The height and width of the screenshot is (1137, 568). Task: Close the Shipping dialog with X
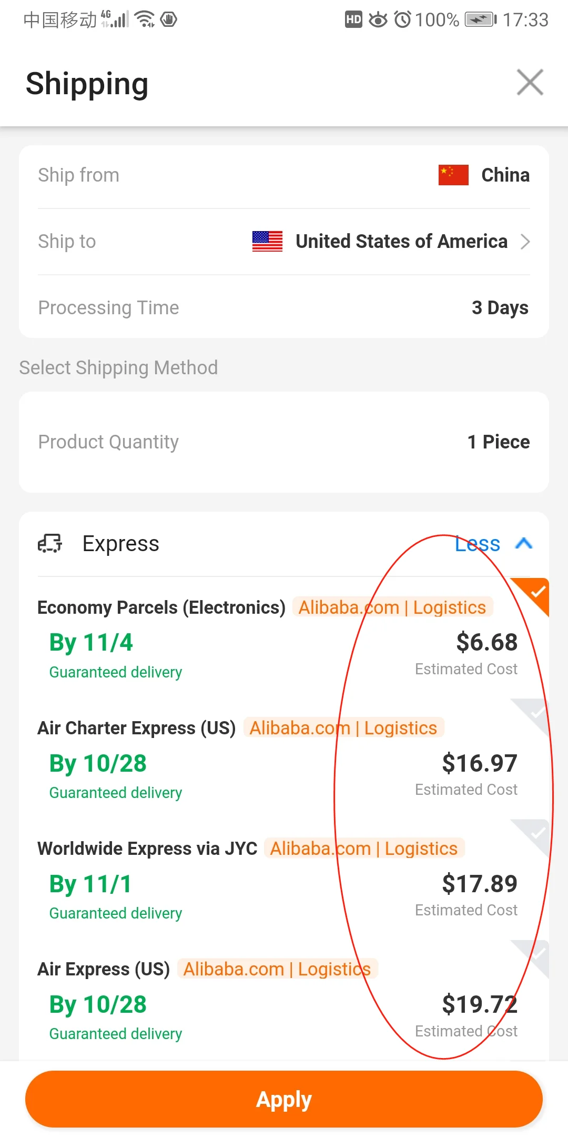click(x=530, y=83)
